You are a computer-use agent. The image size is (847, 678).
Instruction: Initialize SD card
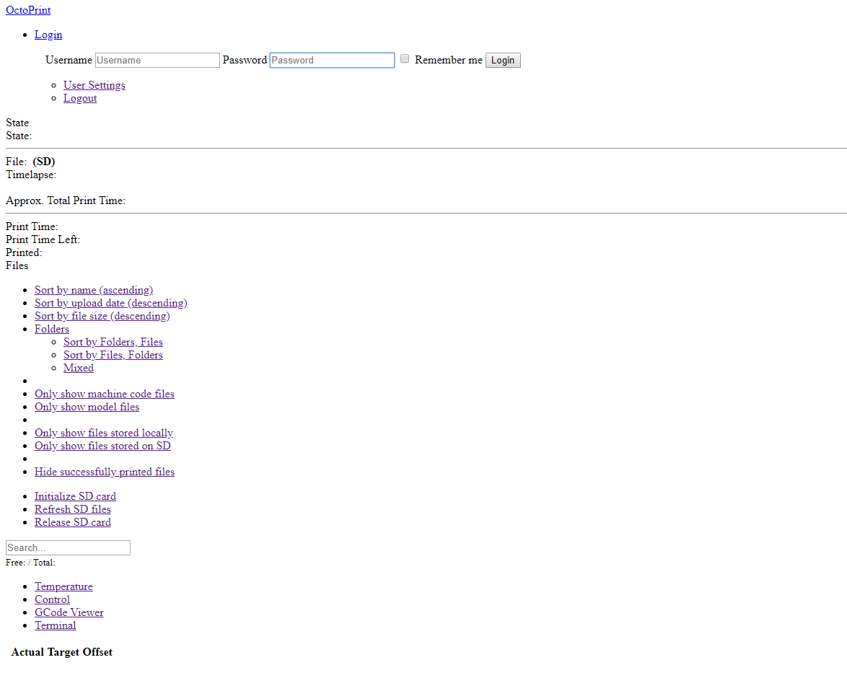(x=75, y=496)
